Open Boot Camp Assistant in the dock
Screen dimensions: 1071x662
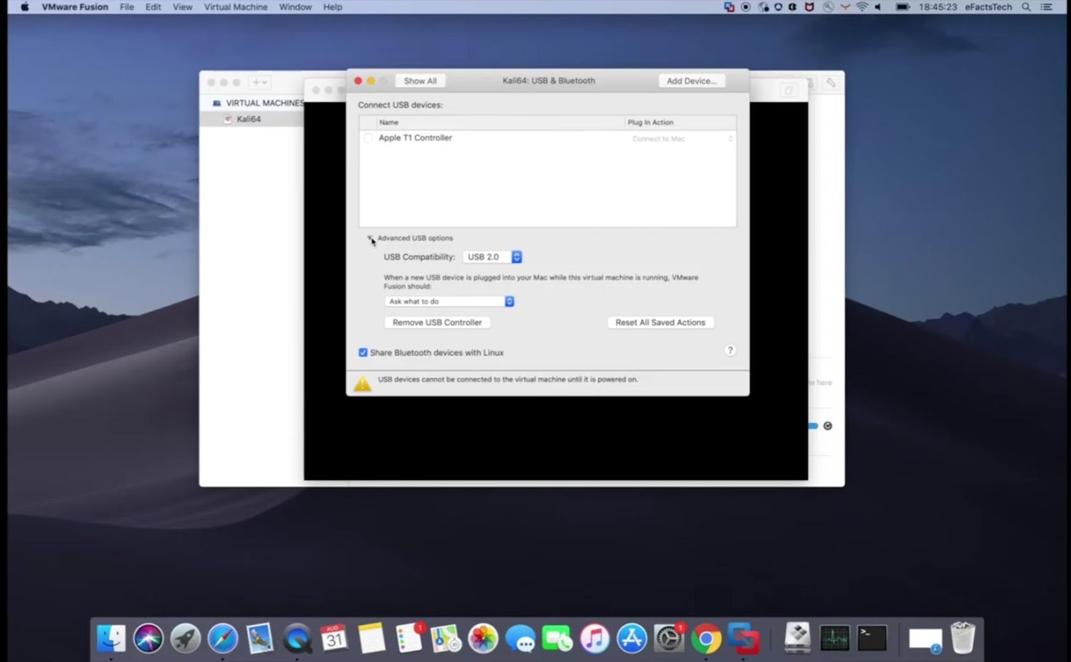(x=798, y=638)
